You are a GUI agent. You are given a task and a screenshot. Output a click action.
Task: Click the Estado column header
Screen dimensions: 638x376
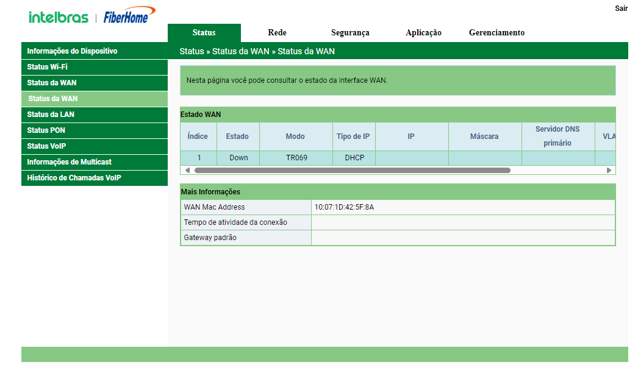click(238, 137)
